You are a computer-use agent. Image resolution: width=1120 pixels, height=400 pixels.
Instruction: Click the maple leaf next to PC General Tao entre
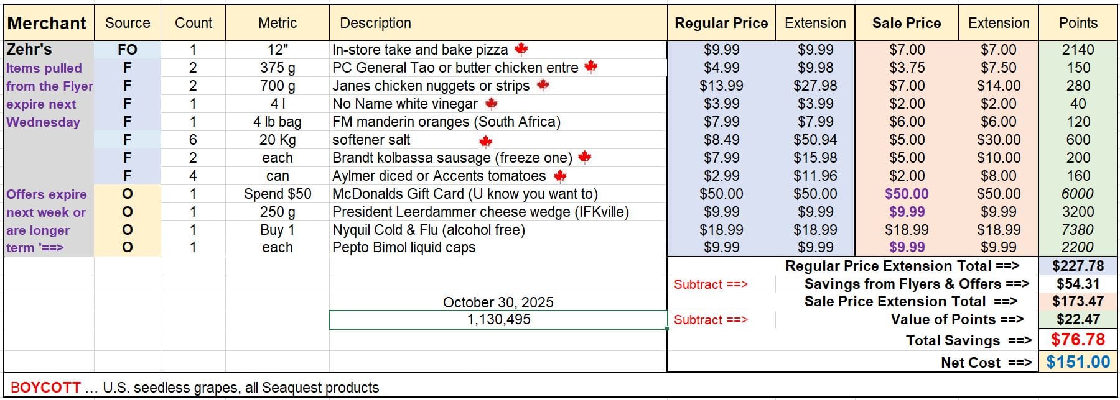pyautogui.click(x=591, y=66)
